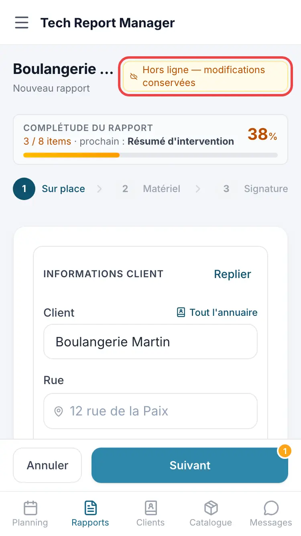301x536 pixels.
Task: Open the Clients contact icon
Action: (x=150, y=508)
